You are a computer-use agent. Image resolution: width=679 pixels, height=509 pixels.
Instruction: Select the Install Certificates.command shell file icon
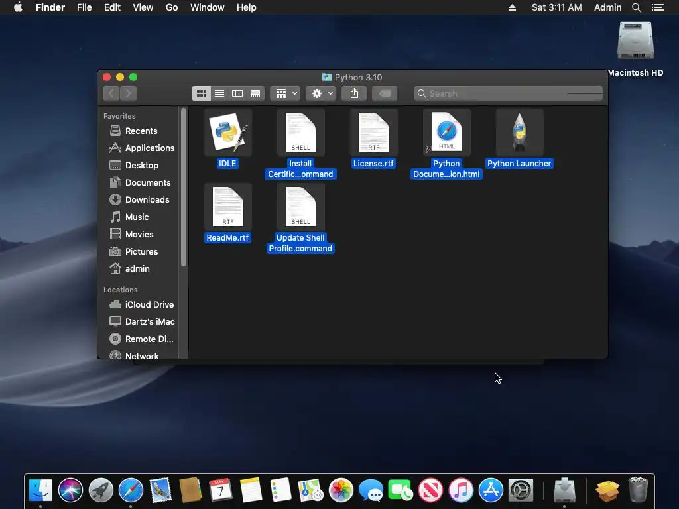(x=300, y=133)
